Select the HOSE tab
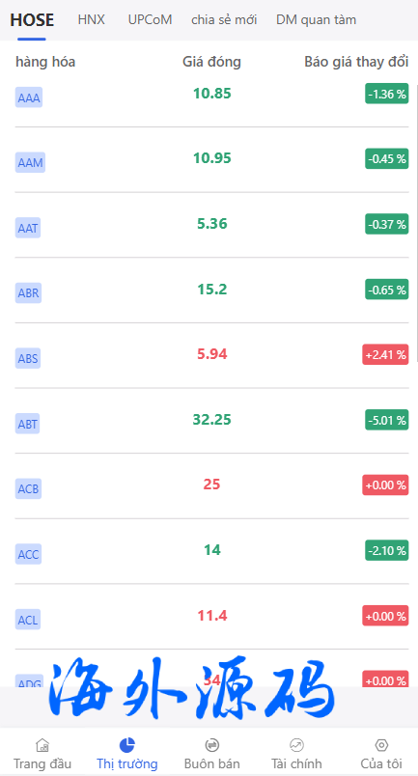The width and height of the screenshot is (418, 776). pyautogui.click(x=32, y=20)
